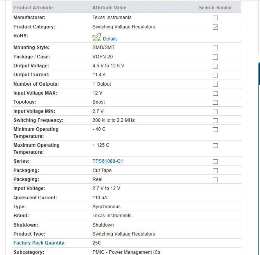This screenshot has width=260, height=255.
Task: Select the 1 Output value
Action: (102, 84)
